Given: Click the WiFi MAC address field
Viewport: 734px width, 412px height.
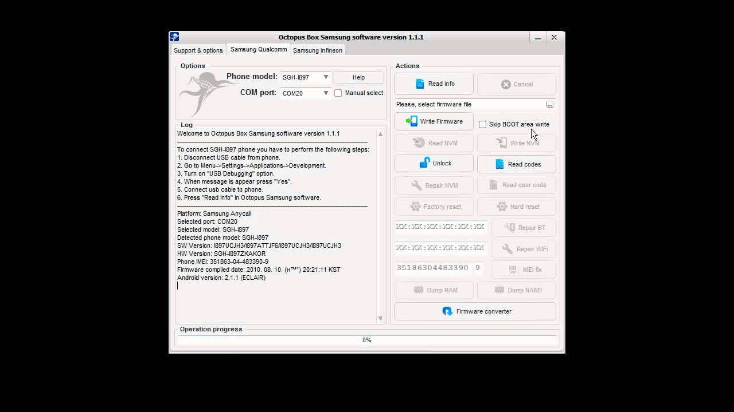Looking at the screenshot, I should click(440, 248).
